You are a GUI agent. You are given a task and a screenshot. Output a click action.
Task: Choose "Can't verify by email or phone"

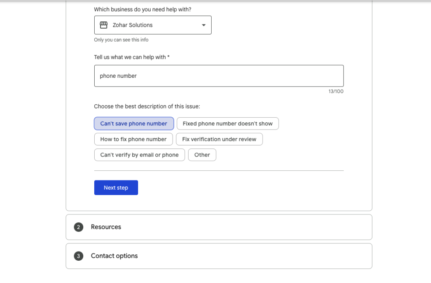pyautogui.click(x=139, y=155)
